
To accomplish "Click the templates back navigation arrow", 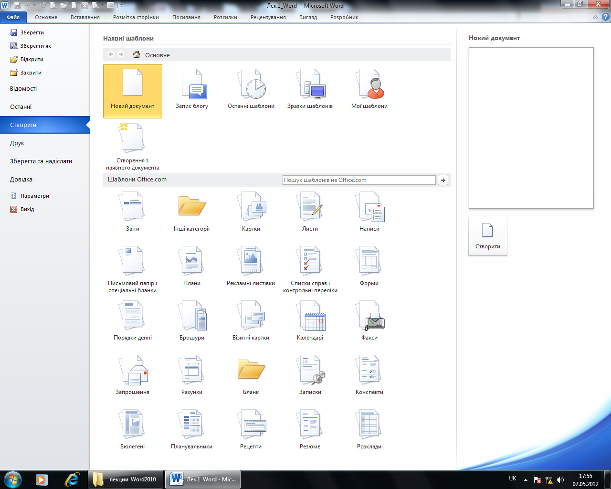I will click(111, 54).
